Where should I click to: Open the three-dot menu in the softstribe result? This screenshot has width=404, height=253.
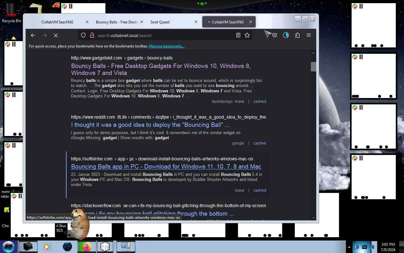(249, 190)
